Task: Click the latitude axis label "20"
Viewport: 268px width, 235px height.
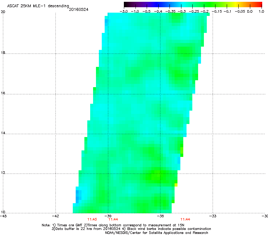Action: pos(3,12)
